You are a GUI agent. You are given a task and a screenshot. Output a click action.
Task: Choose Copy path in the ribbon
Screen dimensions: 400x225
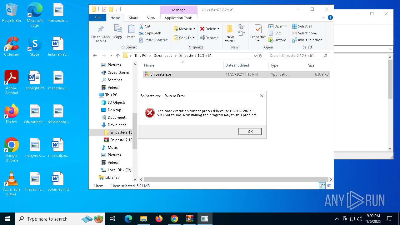(150, 33)
